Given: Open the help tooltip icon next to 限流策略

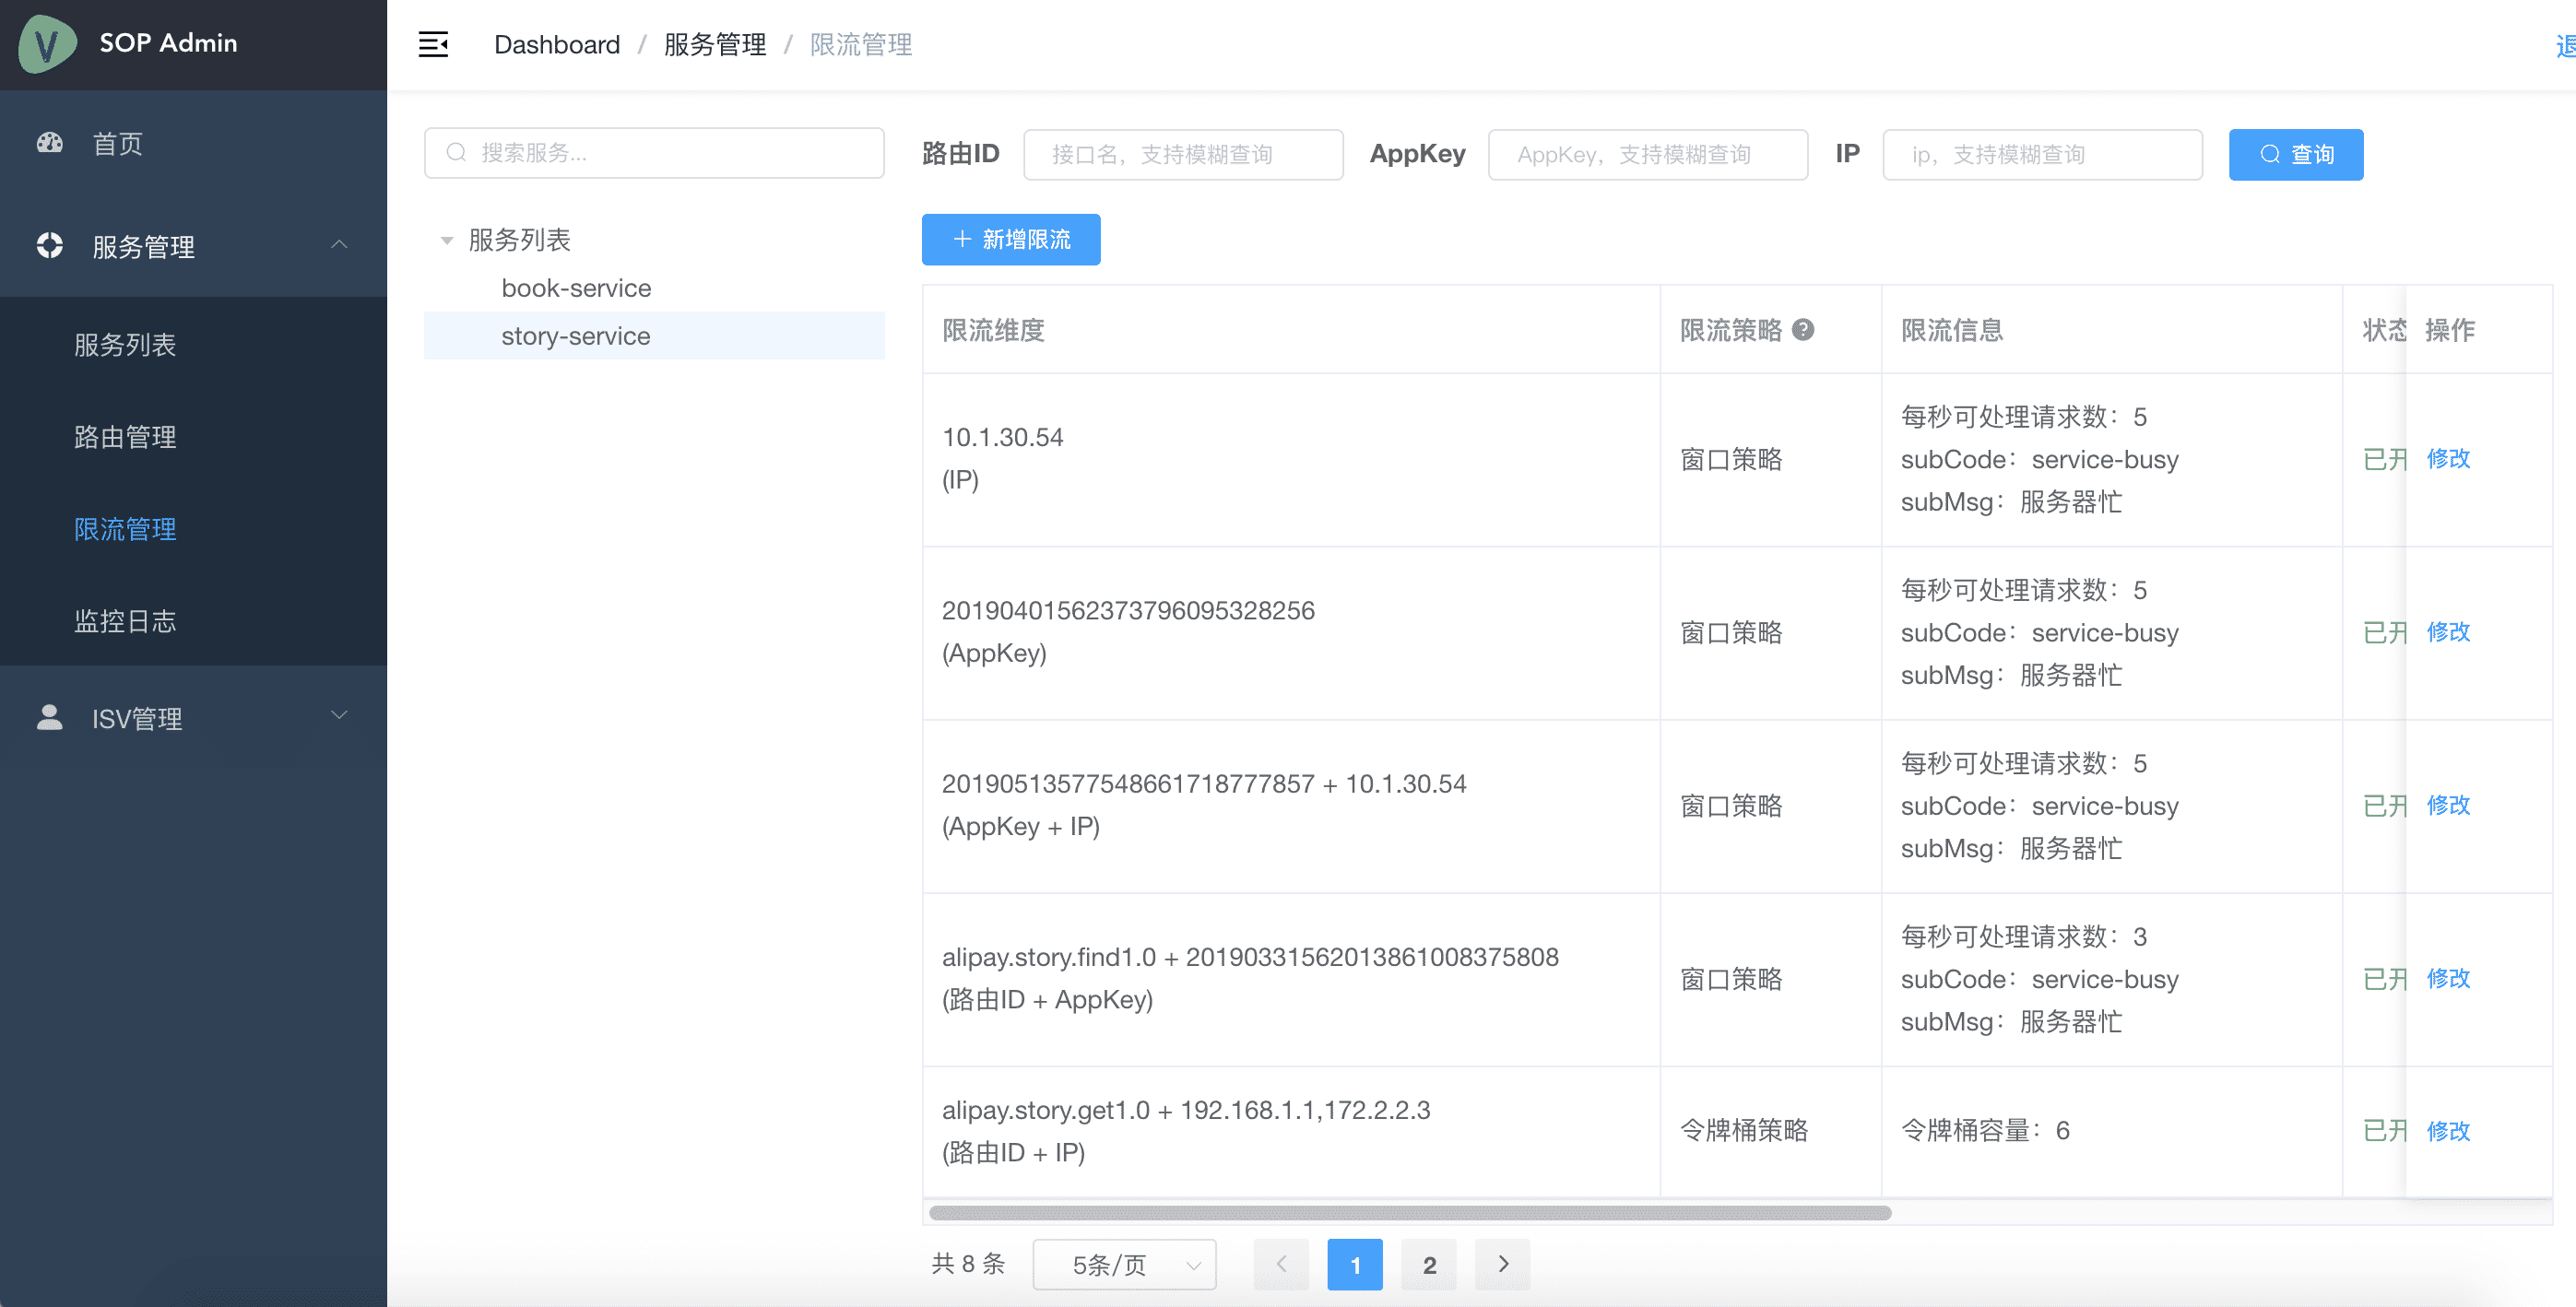Looking at the screenshot, I should click(x=1804, y=330).
